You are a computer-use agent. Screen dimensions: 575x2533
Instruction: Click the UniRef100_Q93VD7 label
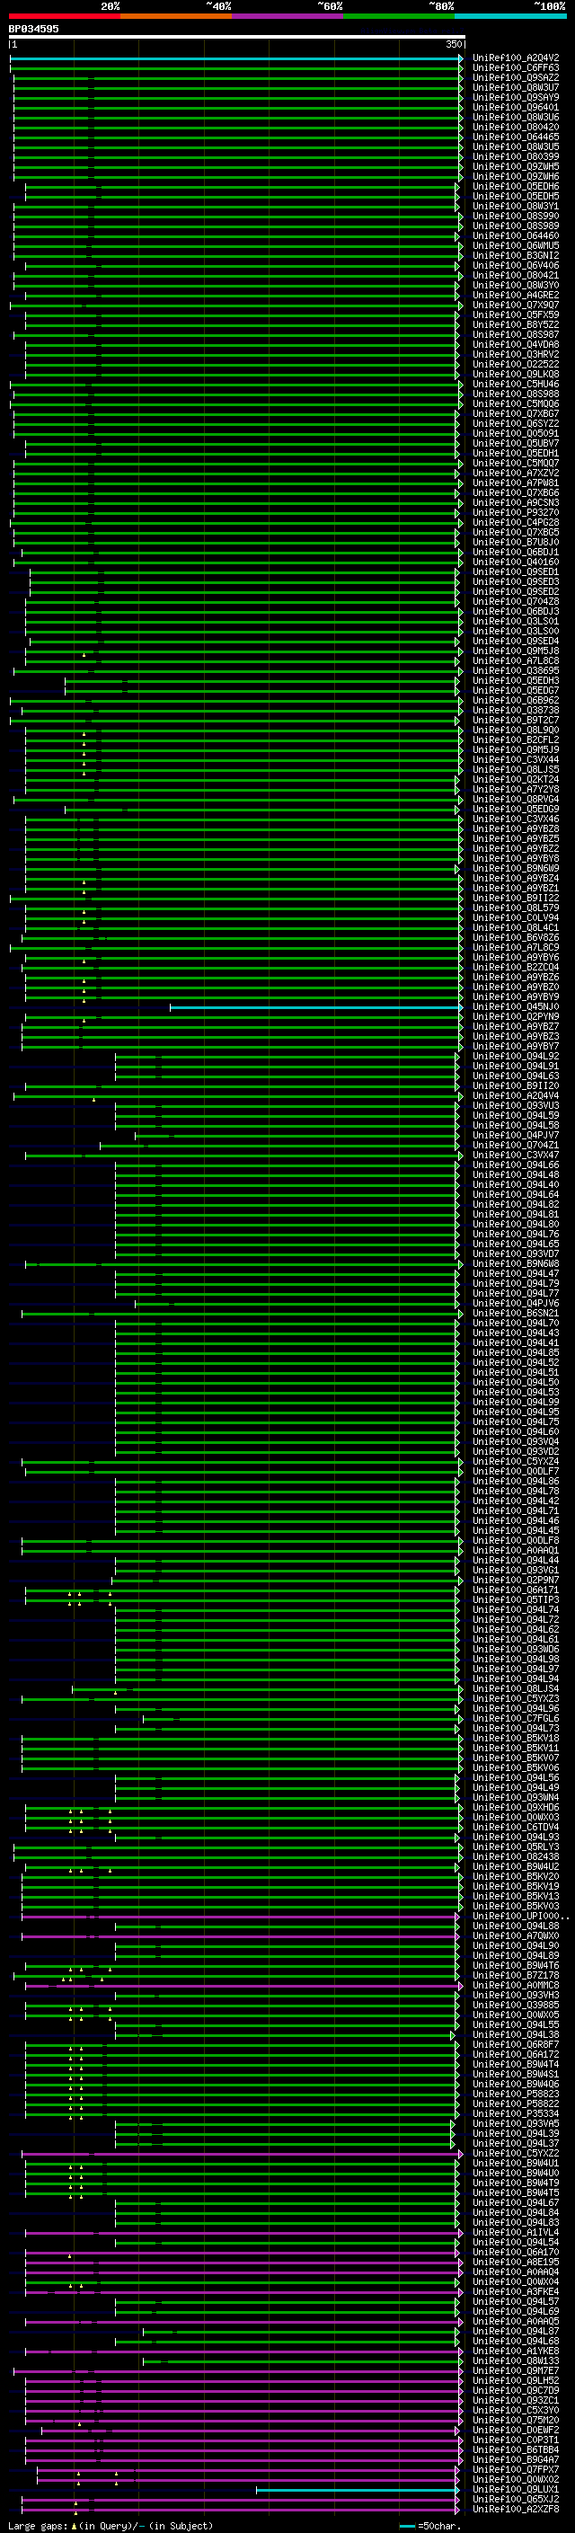(x=515, y=1253)
